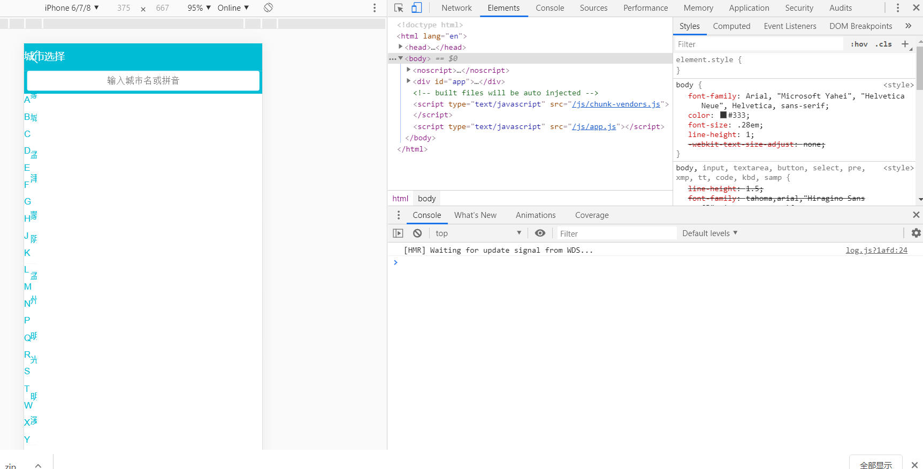Open console settings gear
Viewport: 923px width, 469px height.
[916, 233]
